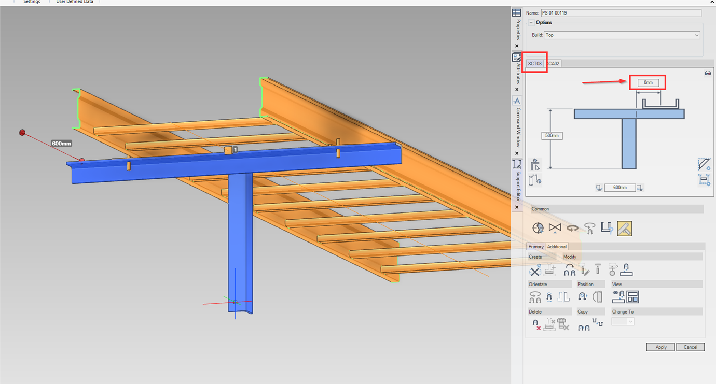Click the bowtie valve icon in Common
The height and width of the screenshot is (384, 716).
point(555,228)
